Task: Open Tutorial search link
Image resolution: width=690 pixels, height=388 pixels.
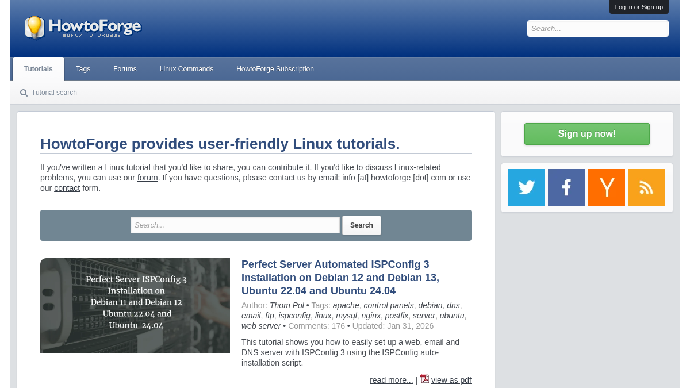Action: [x=54, y=93]
